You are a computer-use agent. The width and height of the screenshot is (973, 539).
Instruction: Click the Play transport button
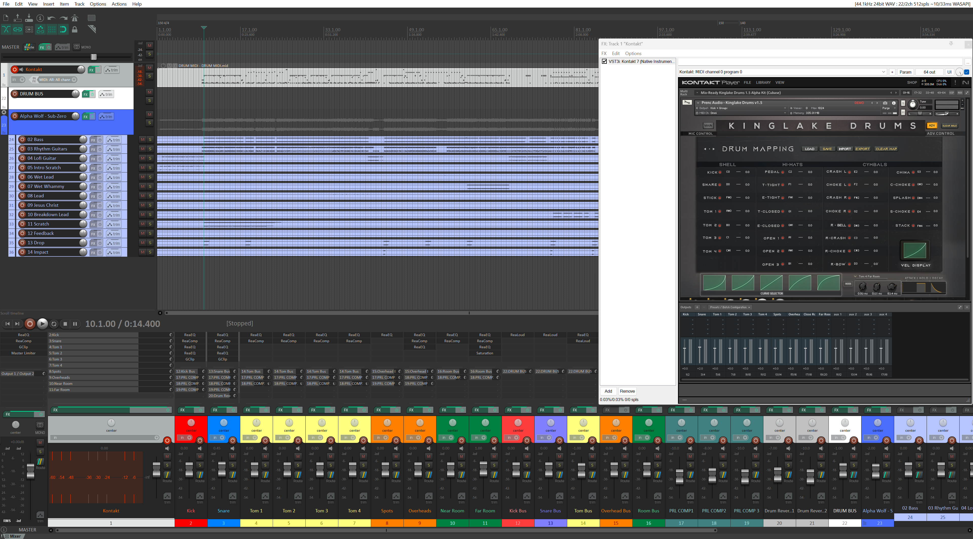click(x=42, y=324)
